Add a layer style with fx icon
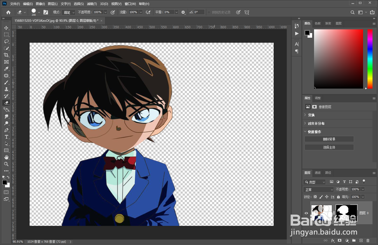Image resolution: width=378 pixels, height=245 pixels. pos(333,240)
